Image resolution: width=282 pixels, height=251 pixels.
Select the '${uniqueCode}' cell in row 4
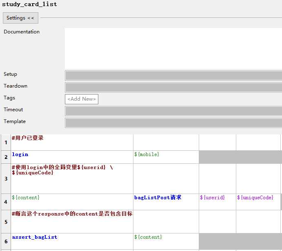258,202
